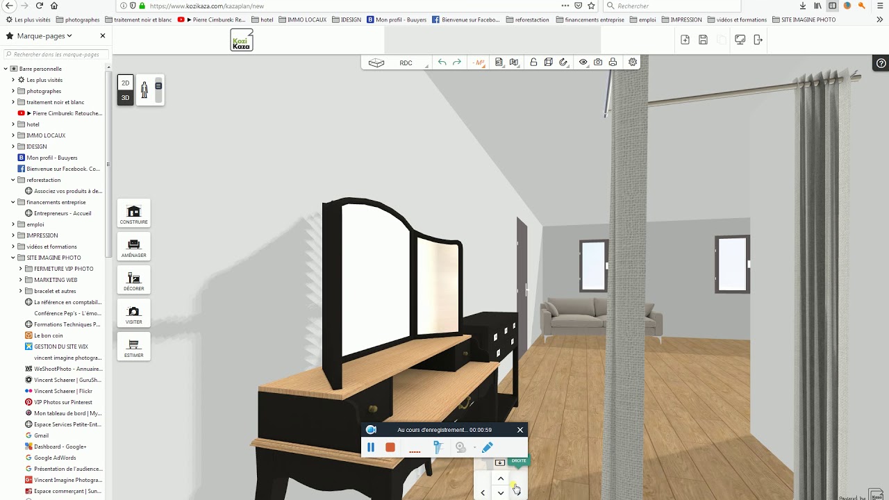Undo the last action in Kozikaza toolbar

[442, 62]
